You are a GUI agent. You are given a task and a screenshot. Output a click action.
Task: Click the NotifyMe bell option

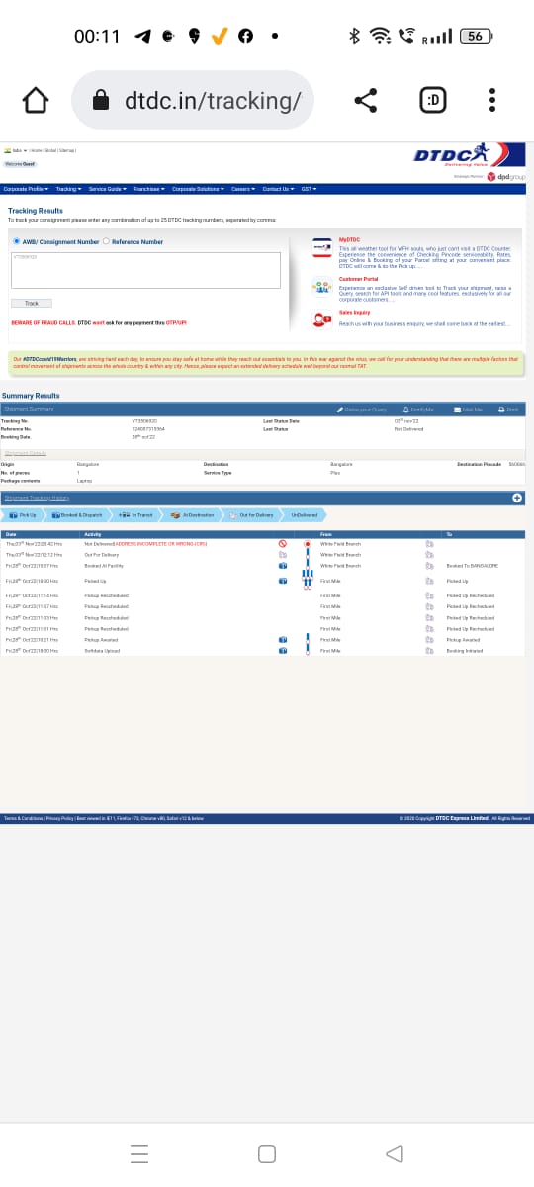coord(418,410)
